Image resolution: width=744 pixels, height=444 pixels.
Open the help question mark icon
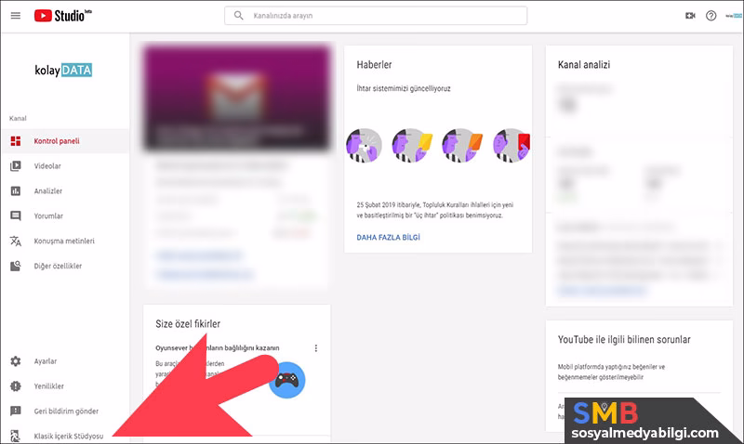(x=711, y=16)
